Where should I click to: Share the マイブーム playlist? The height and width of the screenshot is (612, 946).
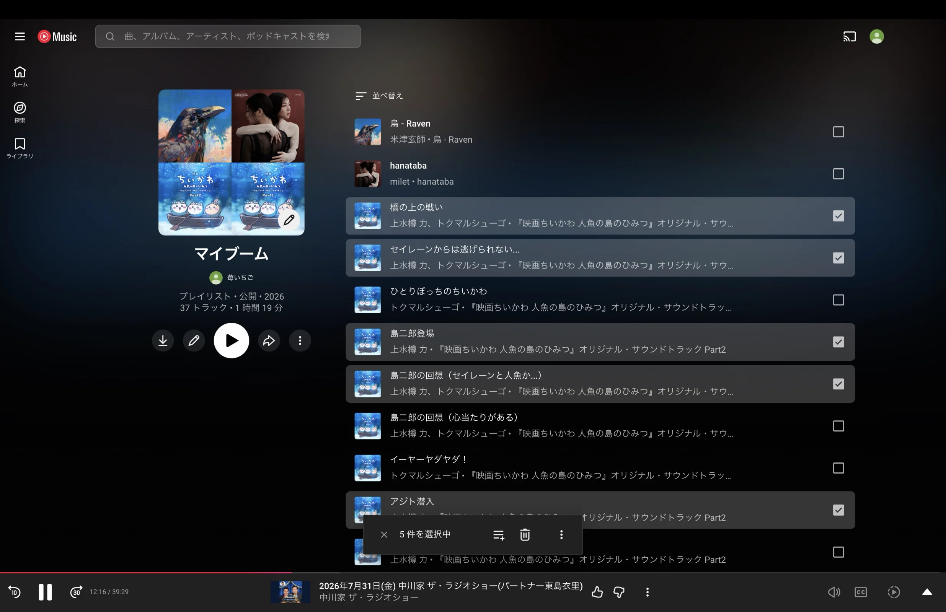[269, 340]
